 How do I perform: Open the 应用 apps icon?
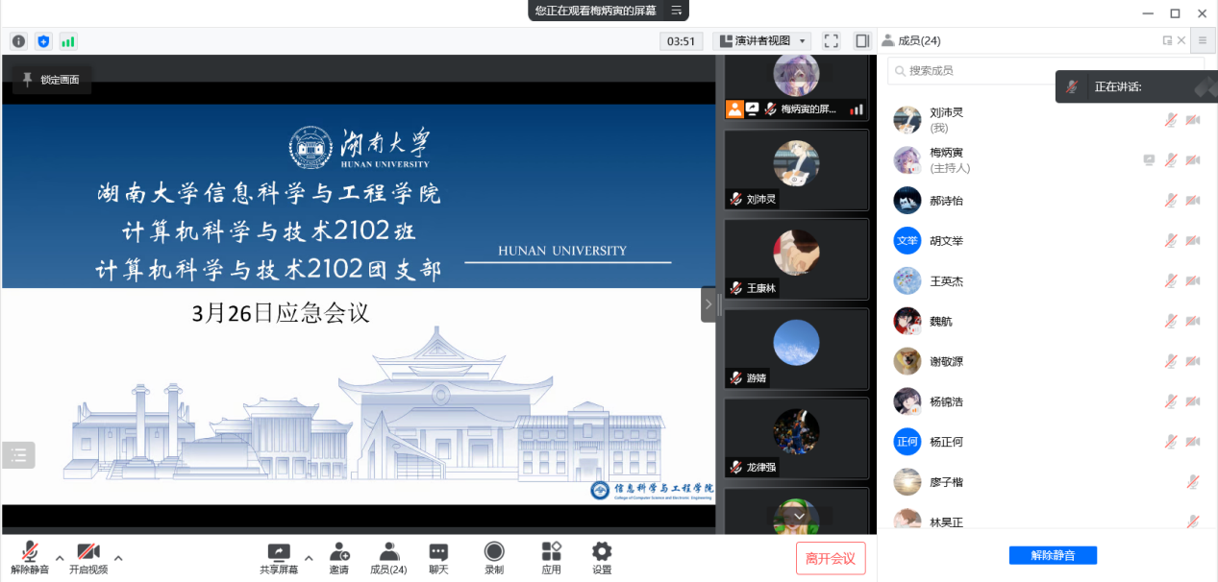[551, 551]
